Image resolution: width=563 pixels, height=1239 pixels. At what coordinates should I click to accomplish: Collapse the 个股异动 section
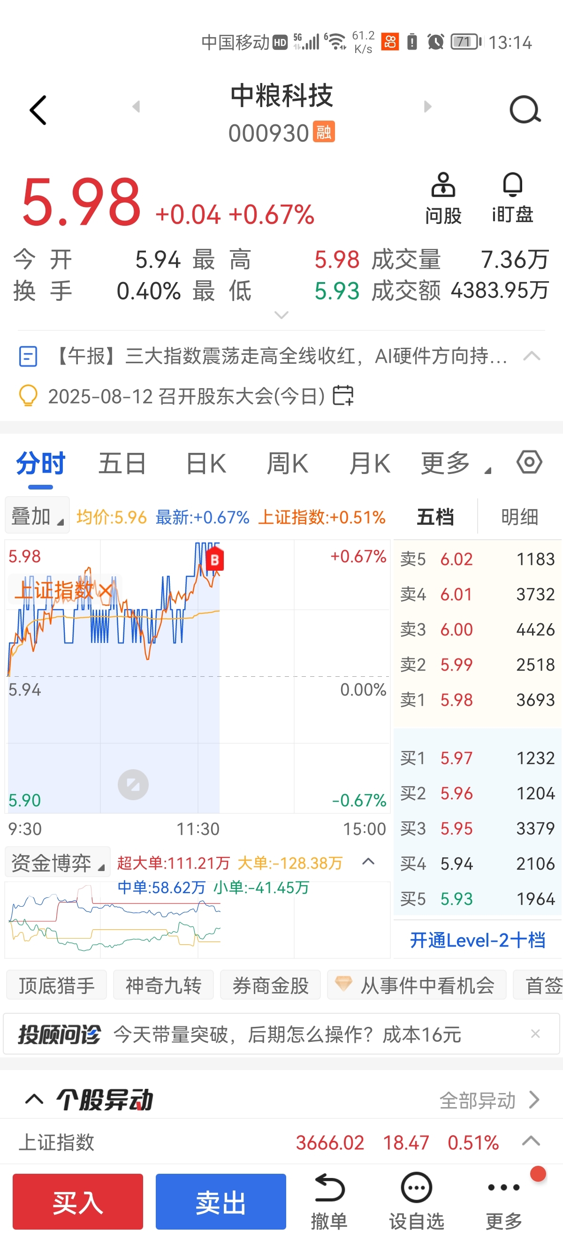point(34,1100)
